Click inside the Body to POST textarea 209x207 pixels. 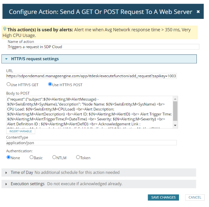(90, 112)
